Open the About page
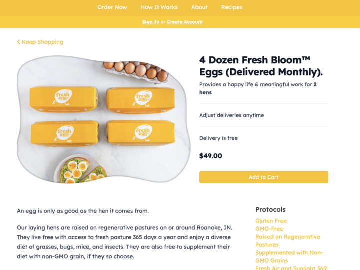 tap(199, 7)
